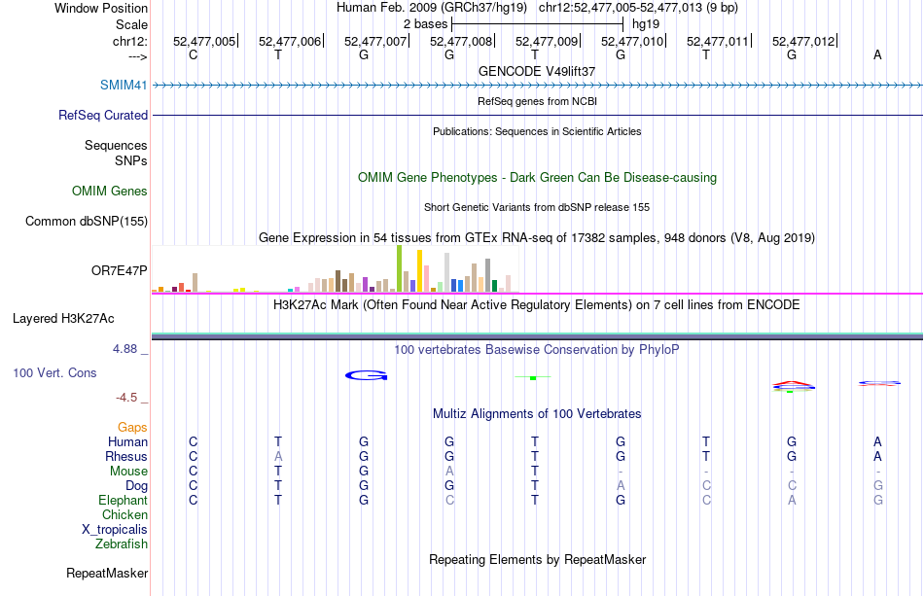
Task: Open RefSeq Curated track label
Action: pyautogui.click(x=102, y=115)
